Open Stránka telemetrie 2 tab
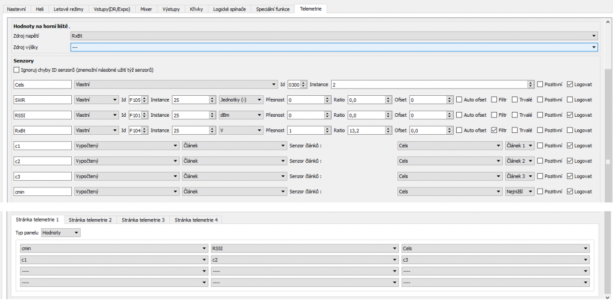The image size is (613, 300). coord(90,220)
